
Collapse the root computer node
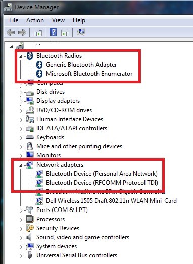11,47
